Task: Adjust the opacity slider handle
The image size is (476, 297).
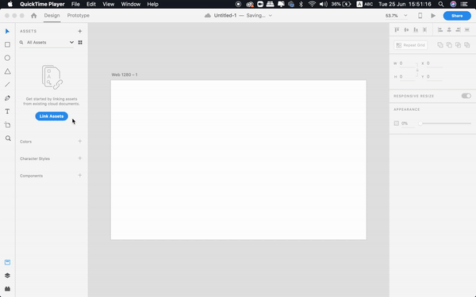Action: pyautogui.click(x=420, y=124)
